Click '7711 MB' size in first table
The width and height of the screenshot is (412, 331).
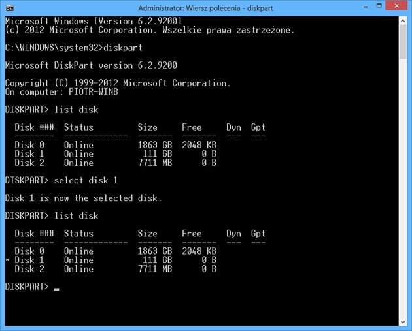pos(155,163)
